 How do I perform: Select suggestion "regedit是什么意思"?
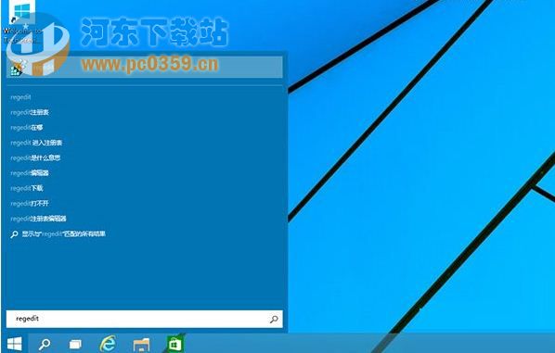pyautogui.click(x=35, y=158)
